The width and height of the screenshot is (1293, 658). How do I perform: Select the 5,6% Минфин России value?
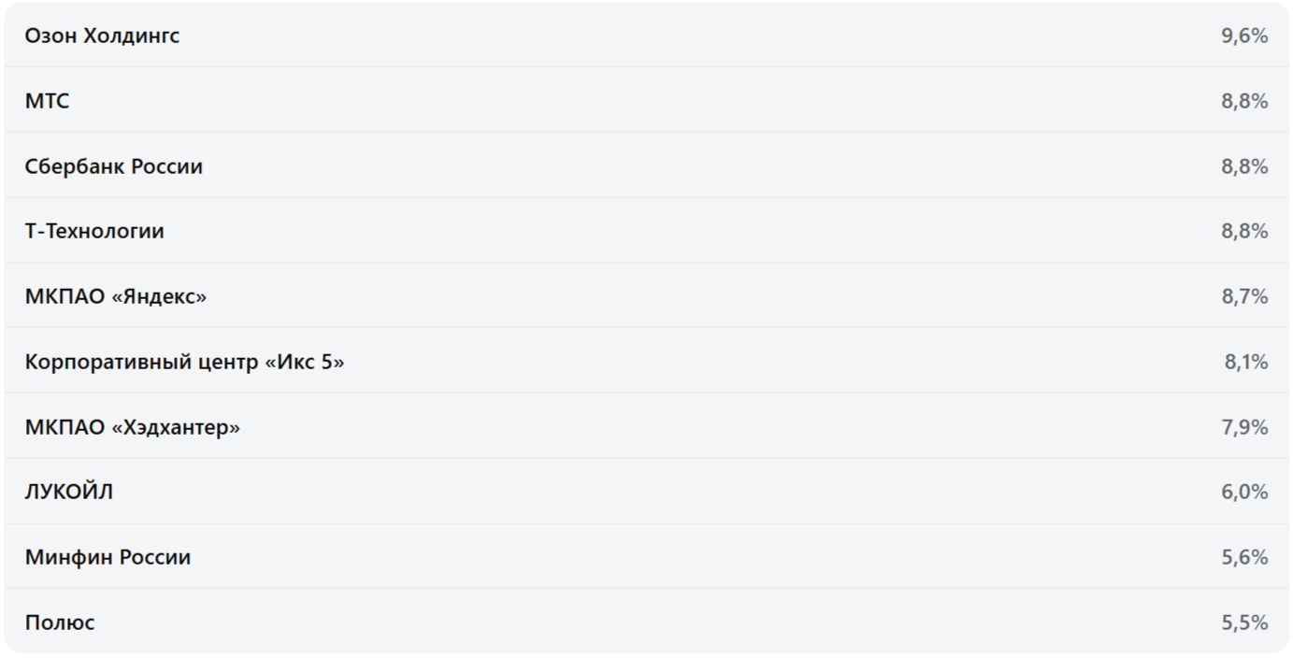pos(1244,557)
